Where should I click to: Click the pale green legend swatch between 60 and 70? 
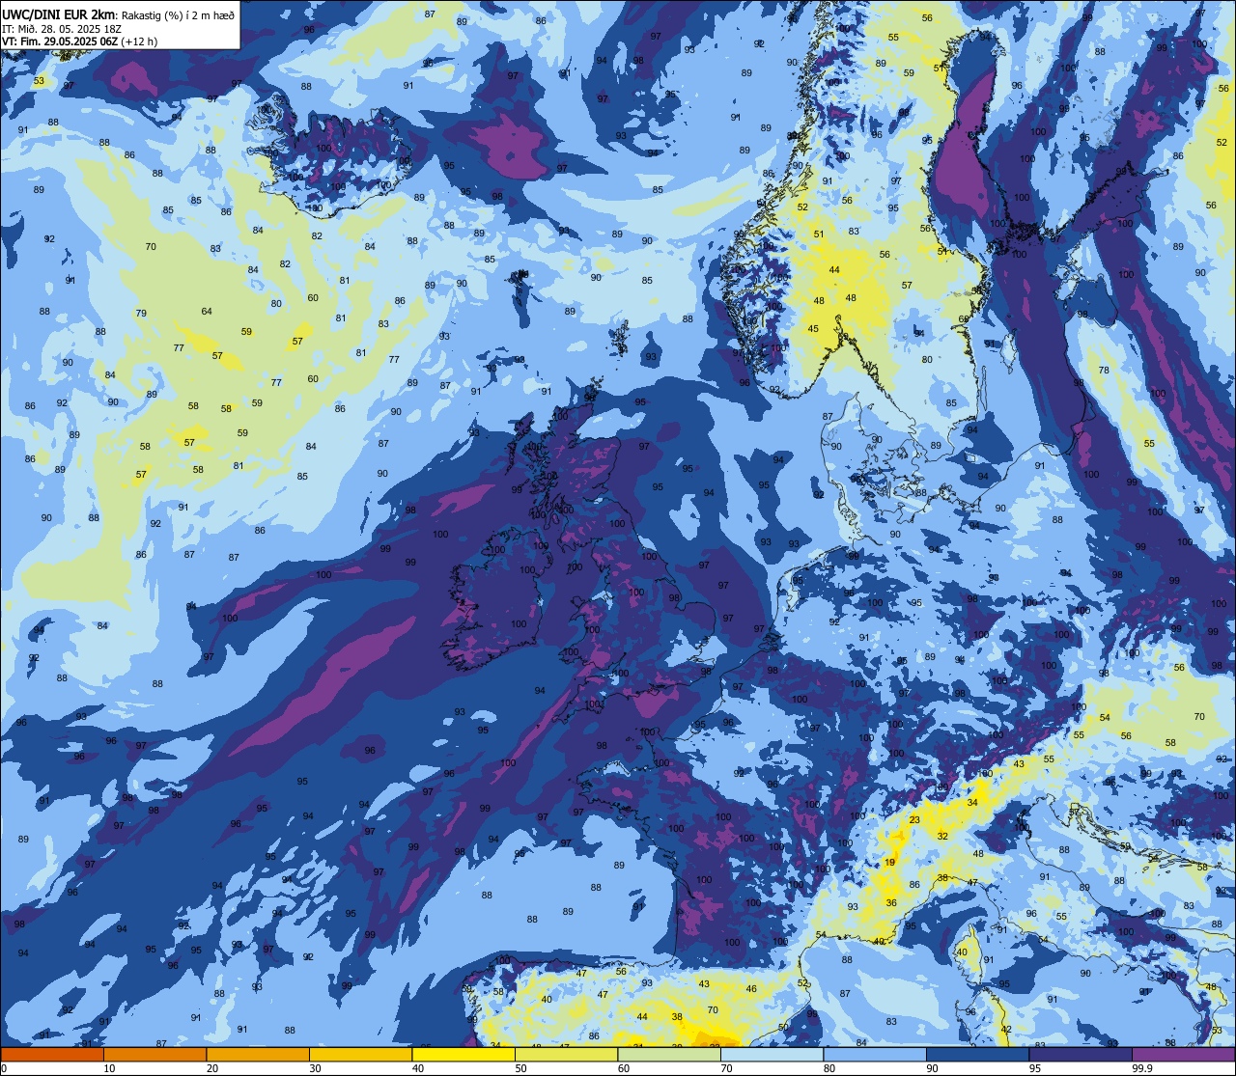coord(669,1054)
